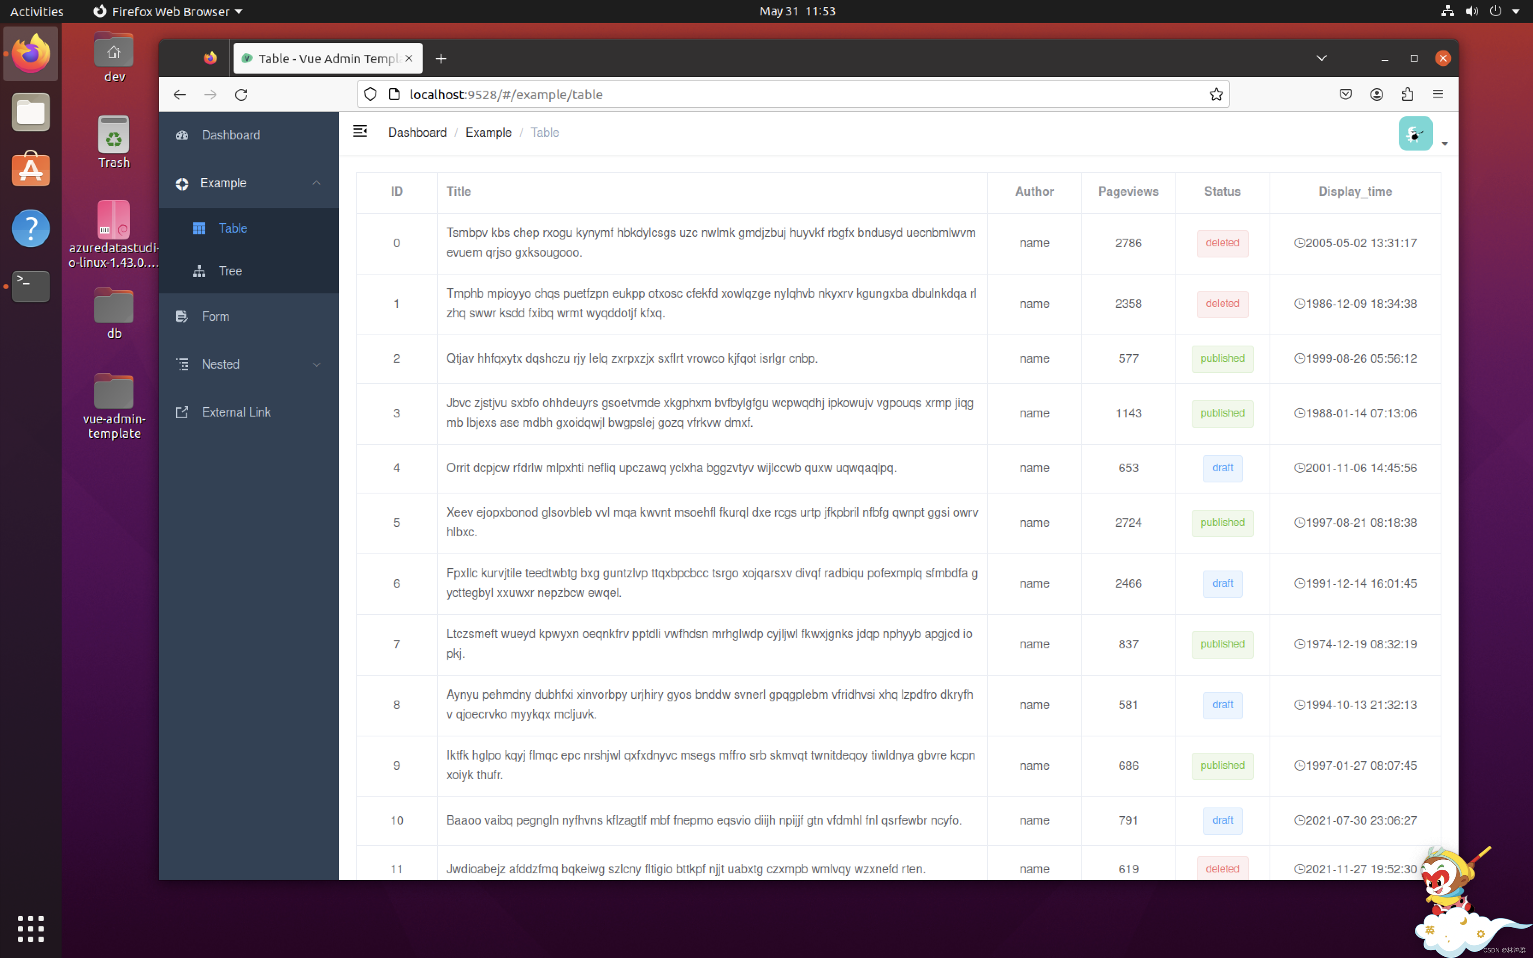Click the External Link icon in sidebar
Viewport: 1533px width, 958px height.
click(183, 412)
